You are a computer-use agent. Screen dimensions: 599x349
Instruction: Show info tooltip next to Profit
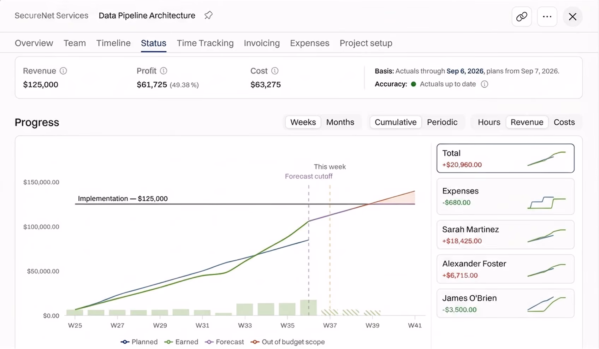click(x=164, y=71)
